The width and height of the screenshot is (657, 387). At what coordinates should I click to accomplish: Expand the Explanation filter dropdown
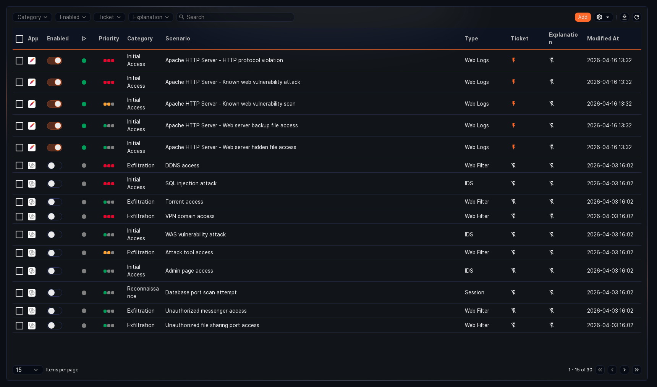click(x=150, y=17)
